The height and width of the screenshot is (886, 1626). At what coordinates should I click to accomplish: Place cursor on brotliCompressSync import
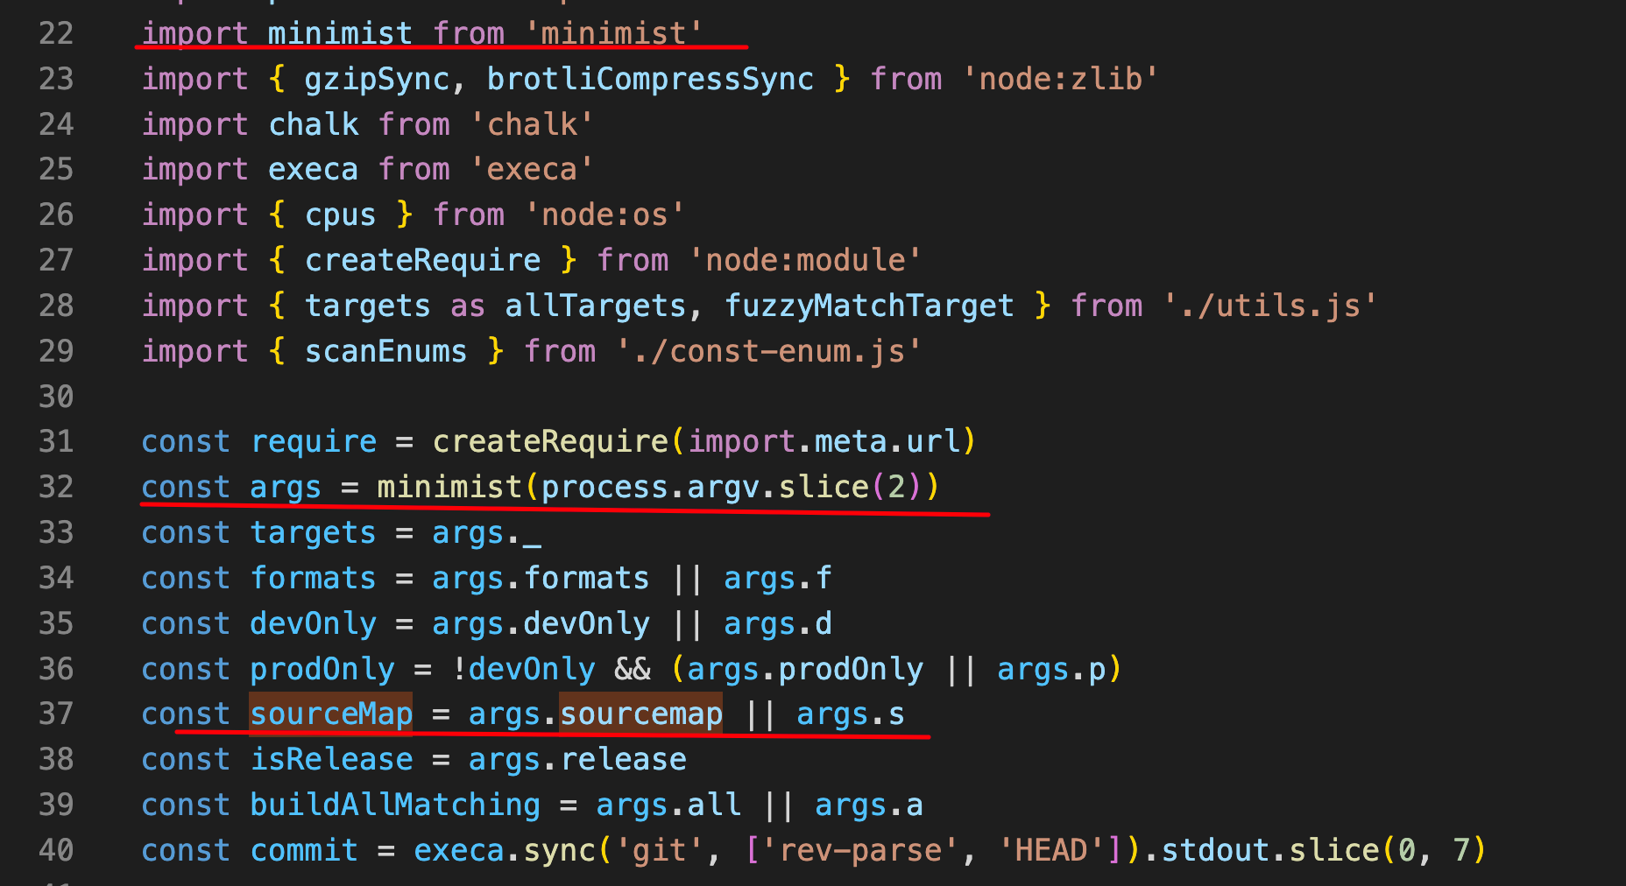(x=650, y=79)
